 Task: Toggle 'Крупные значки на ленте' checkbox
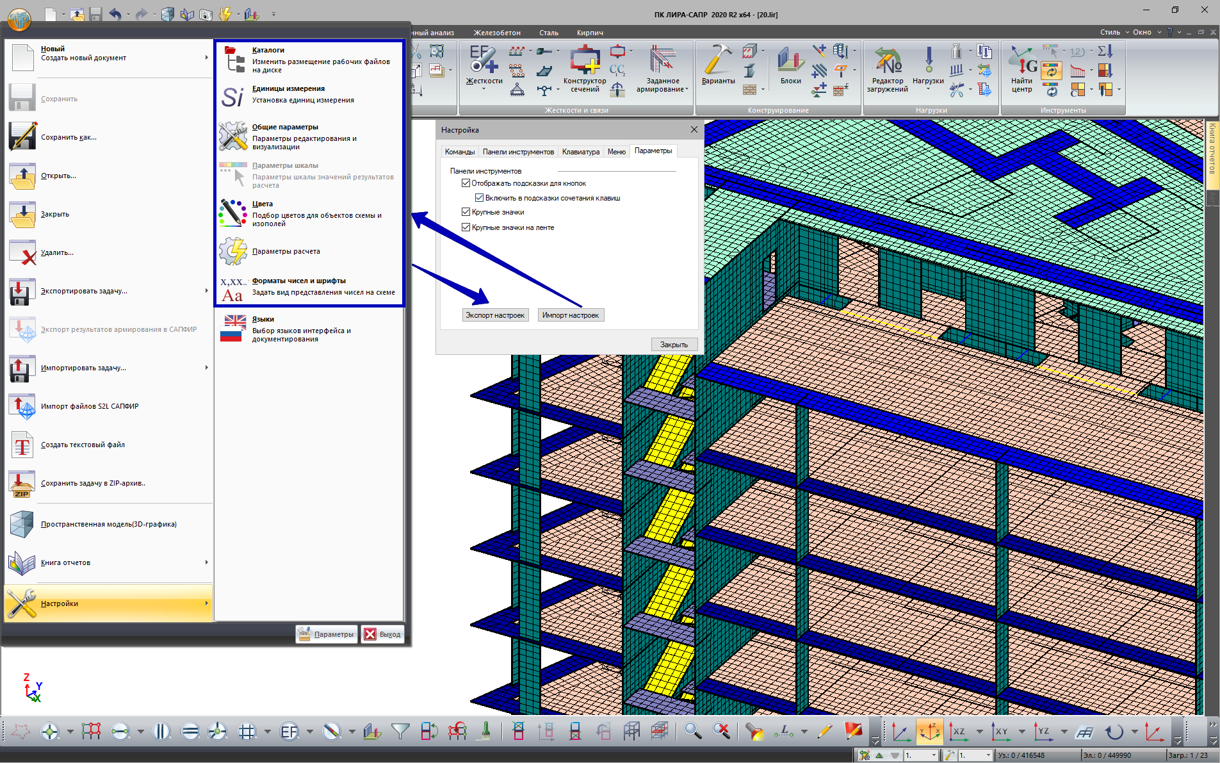pos(466,227)
